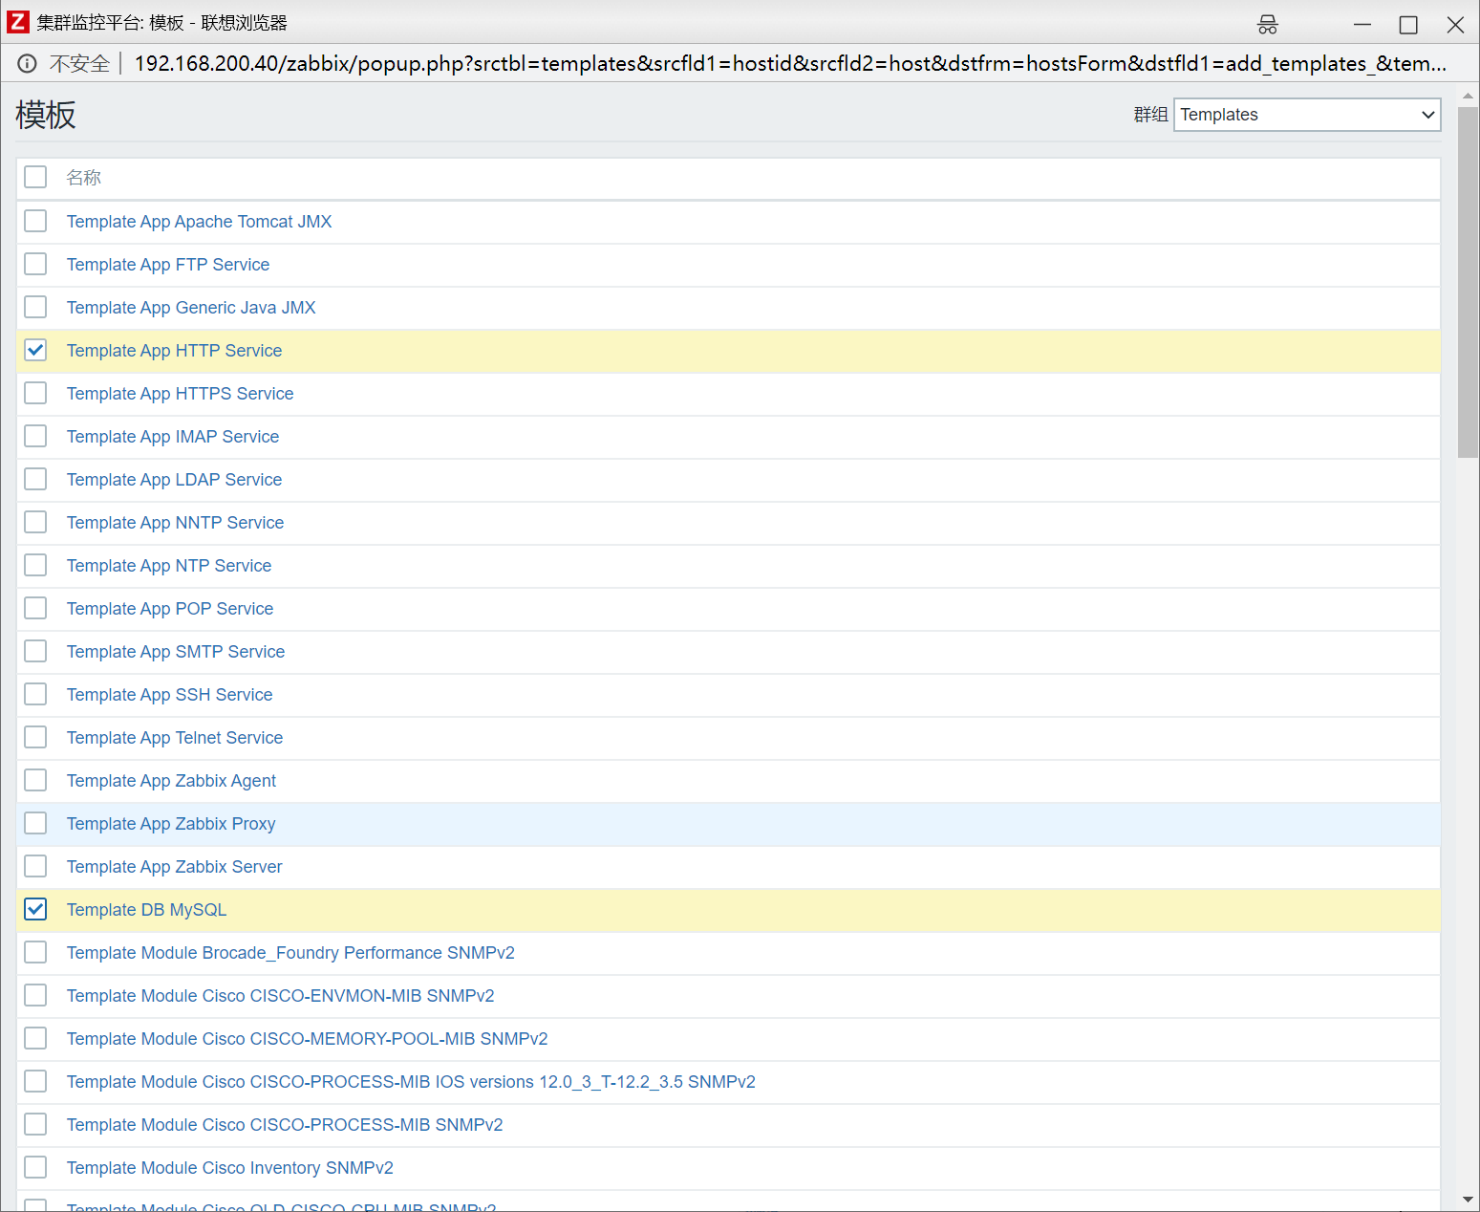Click the Template App IMAP Service link
1480x1212 pixels.
pyautogui.click(x=173, y=437)
